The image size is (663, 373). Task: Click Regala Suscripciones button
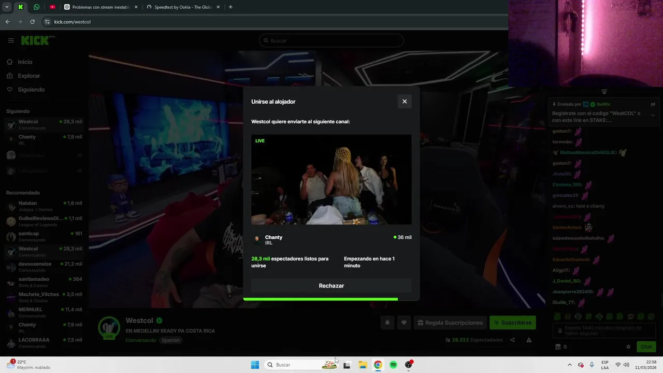tap(450, 323)
